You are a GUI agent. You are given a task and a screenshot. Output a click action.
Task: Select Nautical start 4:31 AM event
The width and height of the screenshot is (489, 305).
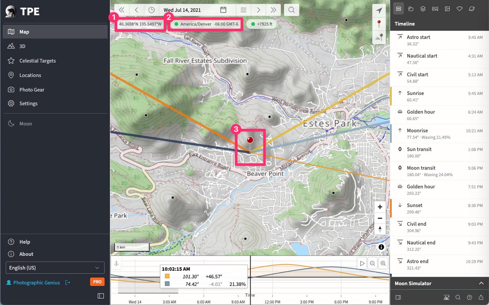pyautogui.click(x=440, y=59)
